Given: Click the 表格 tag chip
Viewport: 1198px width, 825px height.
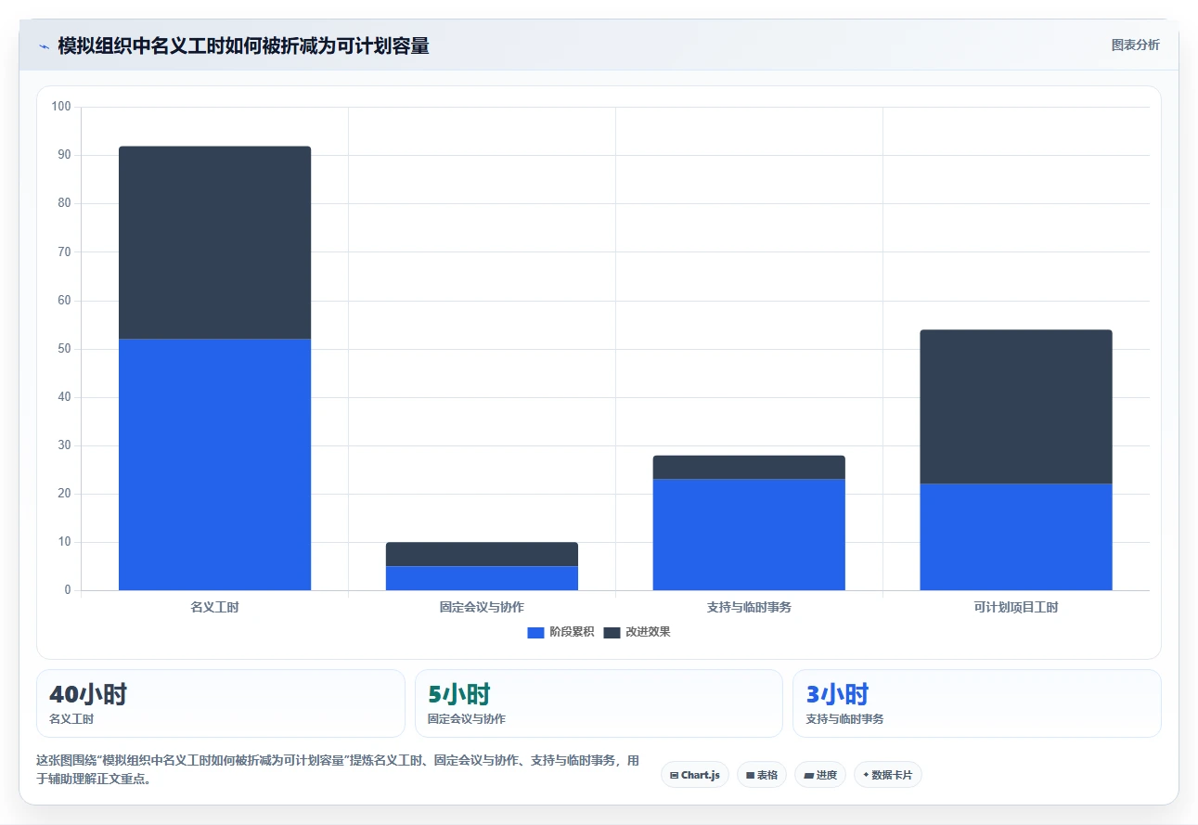Looking at the screenshot, I should [x=762, y=775].
